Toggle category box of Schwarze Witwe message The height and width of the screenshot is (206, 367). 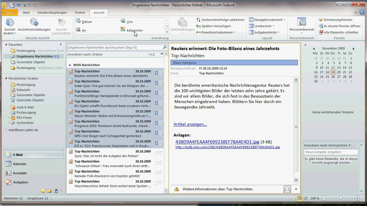click(157, 163)
